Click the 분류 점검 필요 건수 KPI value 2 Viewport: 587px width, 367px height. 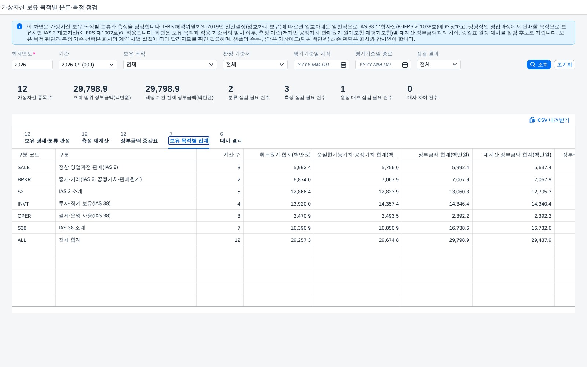(x=231, y=89)
